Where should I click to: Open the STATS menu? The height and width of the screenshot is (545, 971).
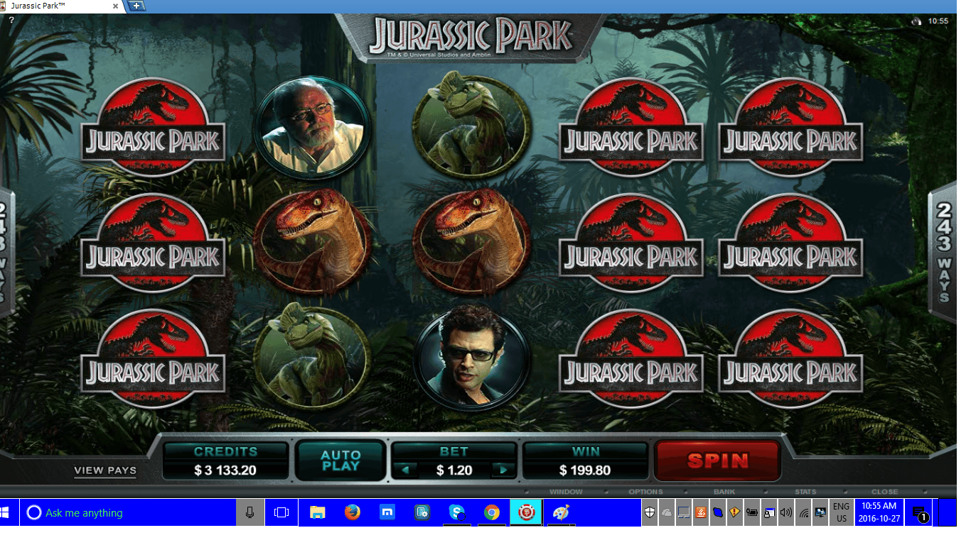(805, 492)
